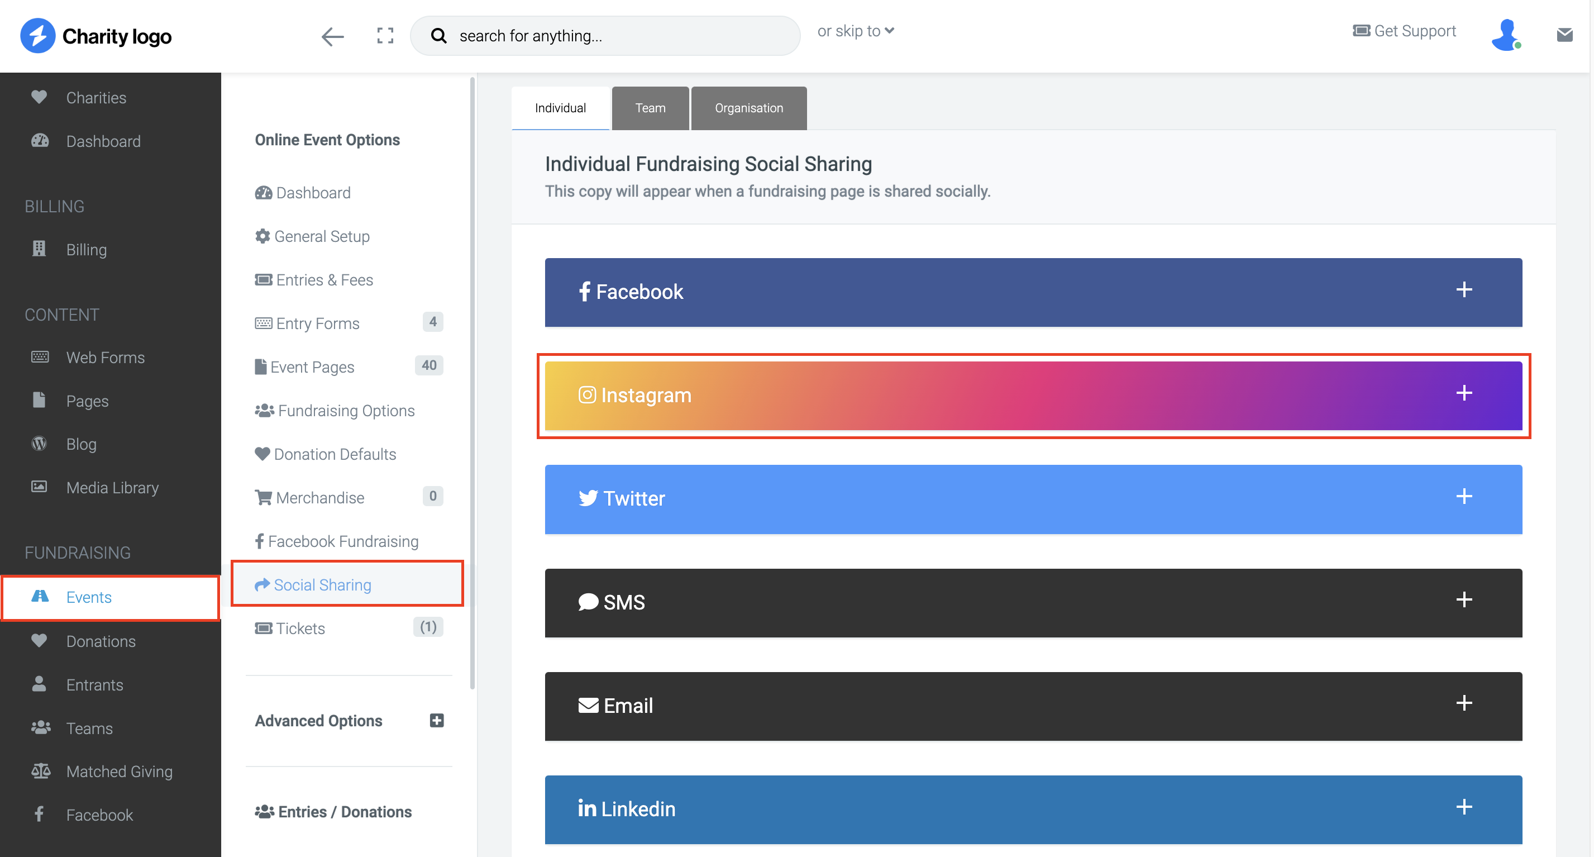Click the Advanced Options plus icon
Image resolution: width=1594 pixels, height=857 pixels.
coord(437,720)
